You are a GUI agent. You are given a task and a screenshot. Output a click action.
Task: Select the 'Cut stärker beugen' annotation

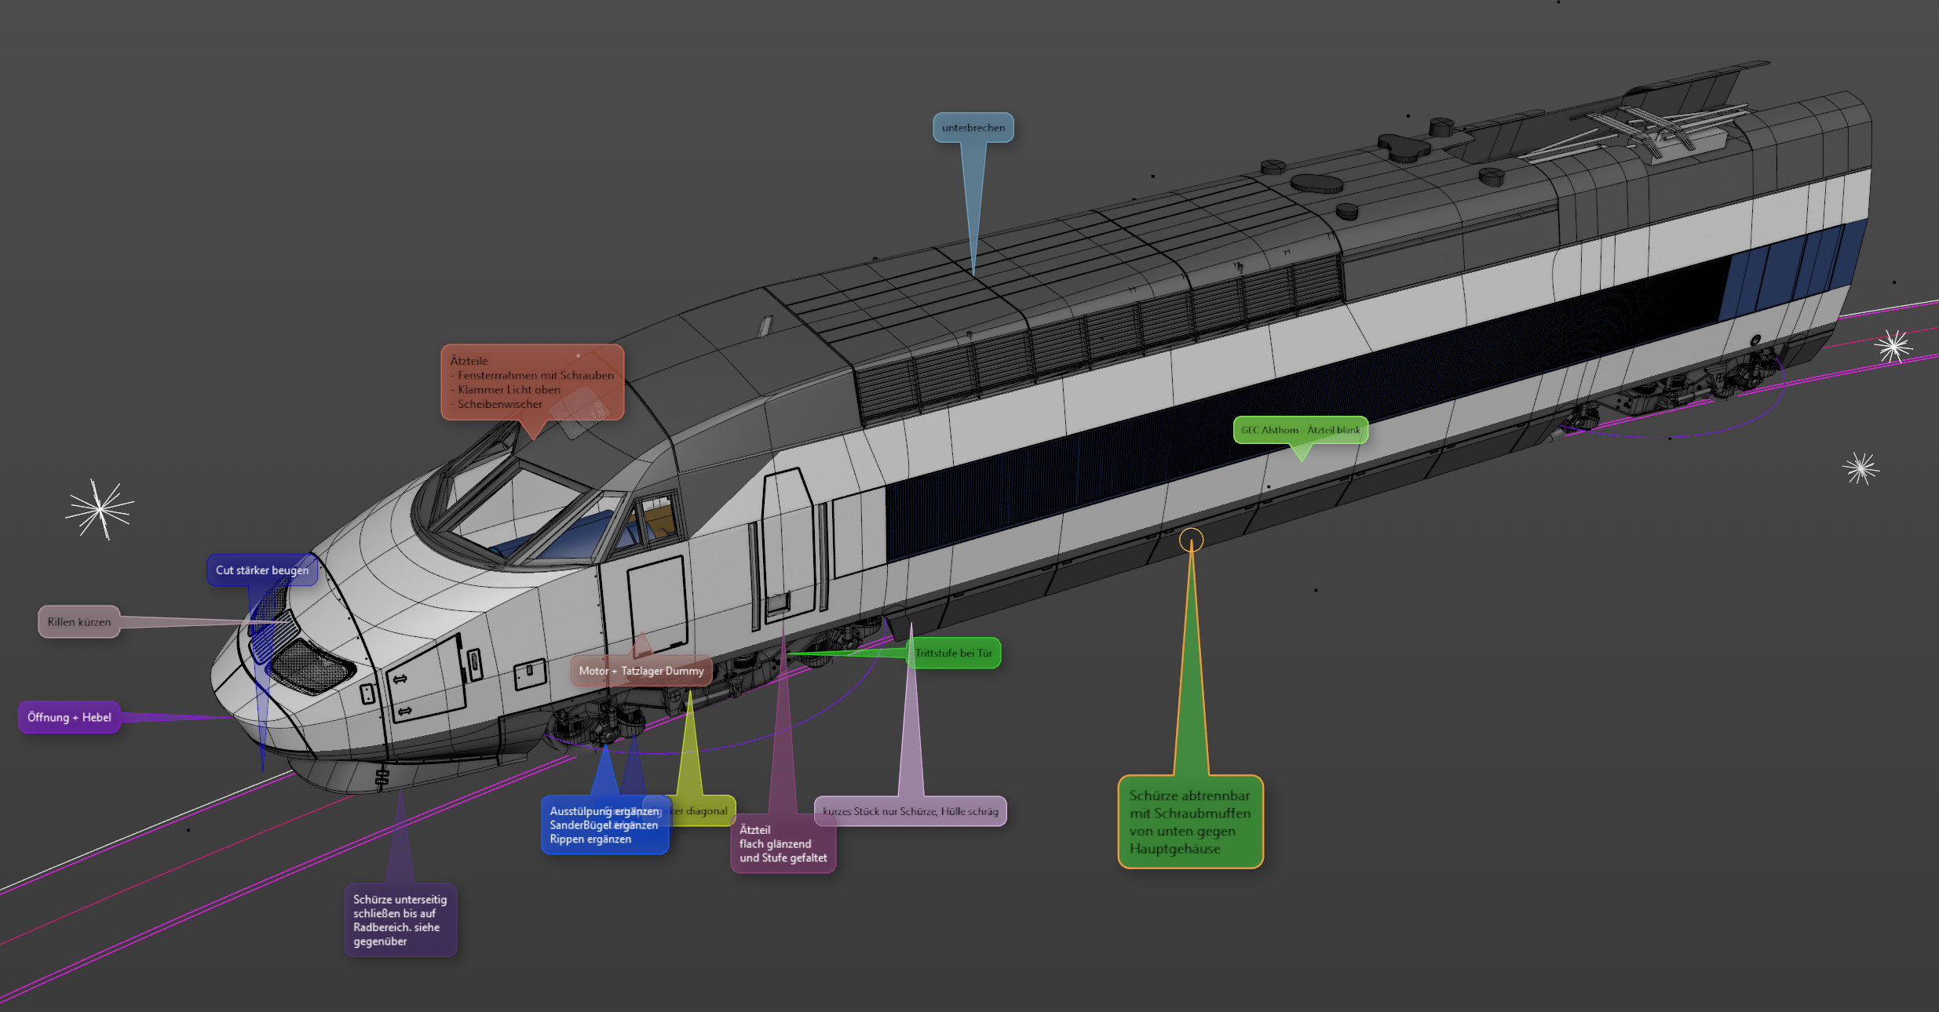click(261, 570)
